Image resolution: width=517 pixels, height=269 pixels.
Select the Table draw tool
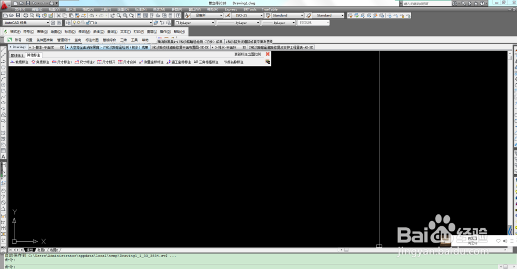coord(3,150)
